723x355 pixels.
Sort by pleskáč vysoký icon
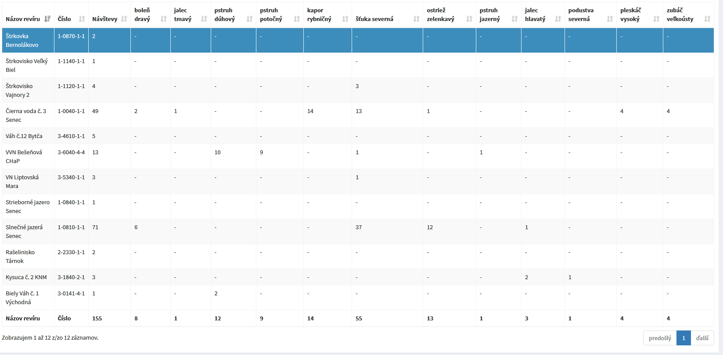tap(656, 19)
